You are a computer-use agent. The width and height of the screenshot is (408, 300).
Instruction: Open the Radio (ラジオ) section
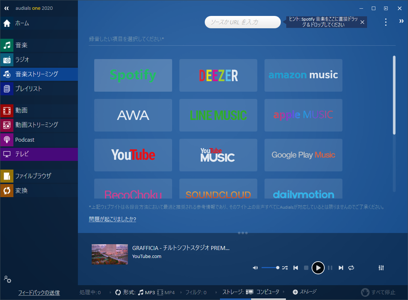coord(39,59)
